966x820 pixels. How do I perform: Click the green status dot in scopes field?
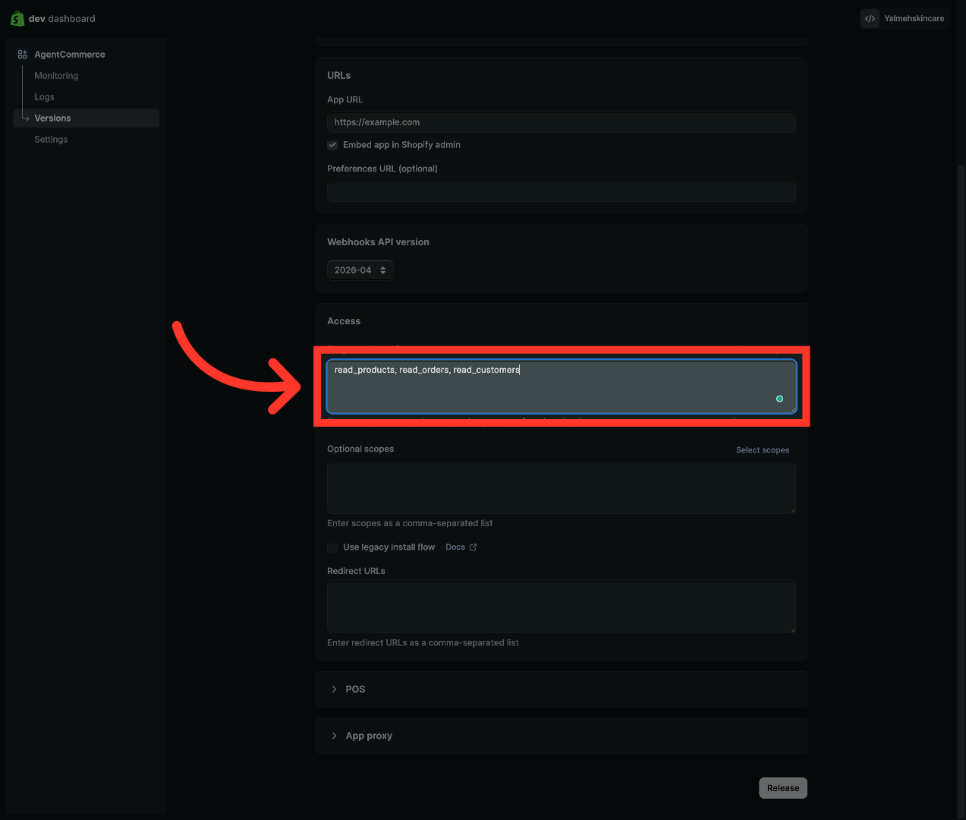779,399
